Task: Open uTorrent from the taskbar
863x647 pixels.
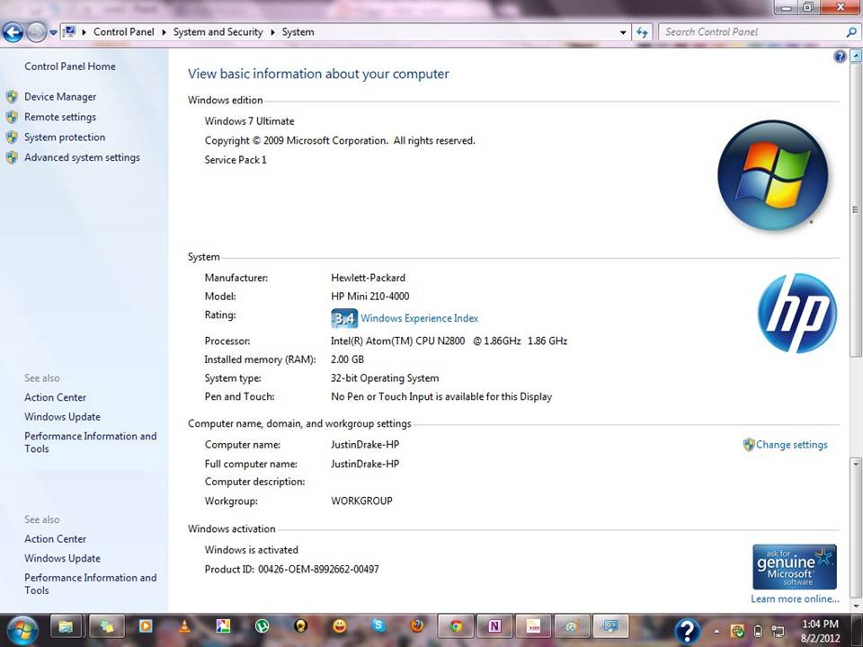Action: tap(262, 626)
